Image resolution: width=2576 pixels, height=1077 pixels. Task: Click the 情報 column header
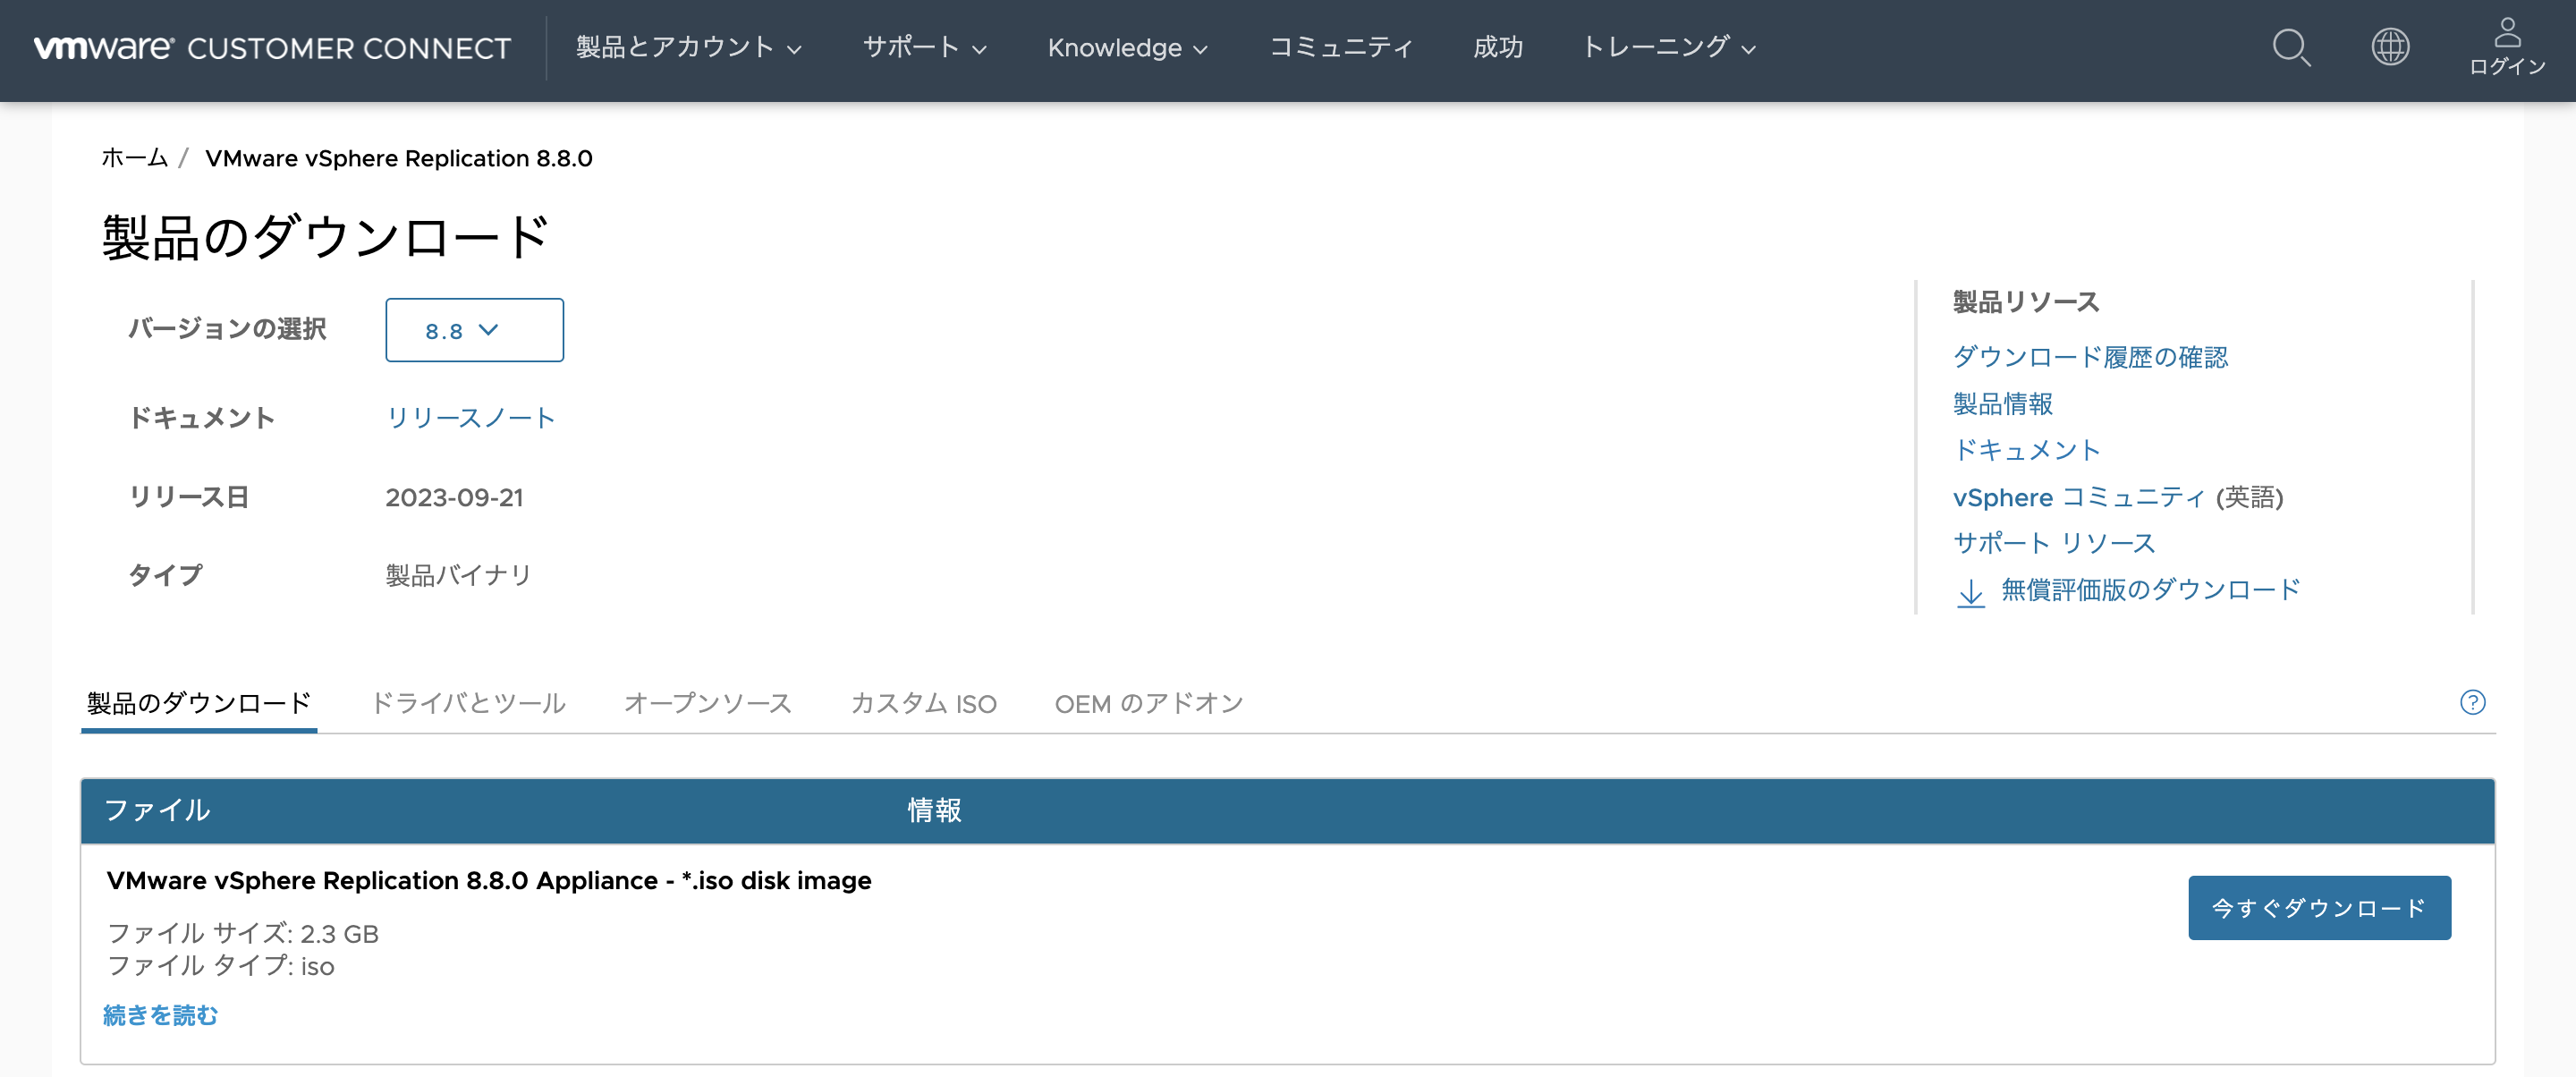click(935, 810)
